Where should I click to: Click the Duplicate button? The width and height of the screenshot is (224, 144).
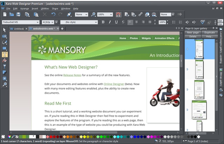tap(209, 32)
